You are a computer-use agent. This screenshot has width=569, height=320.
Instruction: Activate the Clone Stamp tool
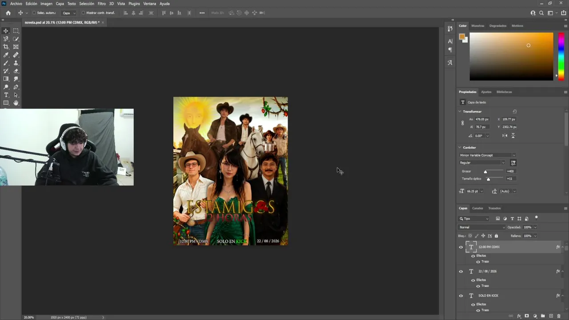16,63
